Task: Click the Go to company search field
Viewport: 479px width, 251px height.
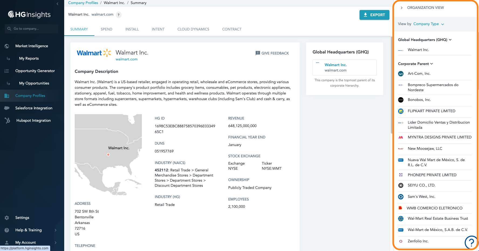Action: pyautogui.click(x=31, y=29)
